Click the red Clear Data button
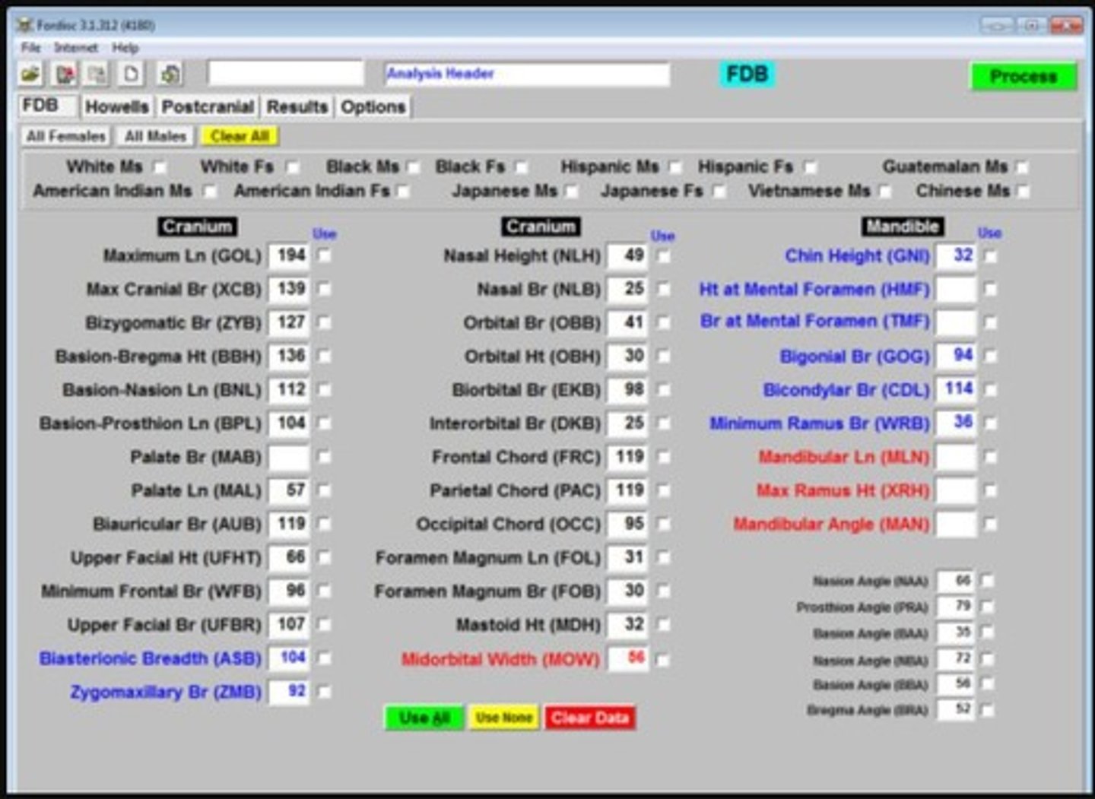This screenshot has height=799, width=1095. click(x=590, y=718)
